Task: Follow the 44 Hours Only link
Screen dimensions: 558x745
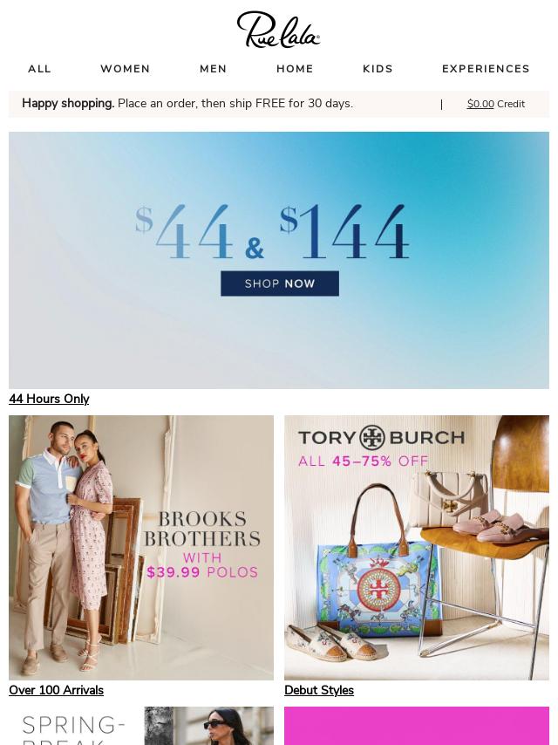Action: tap(49, 399)
